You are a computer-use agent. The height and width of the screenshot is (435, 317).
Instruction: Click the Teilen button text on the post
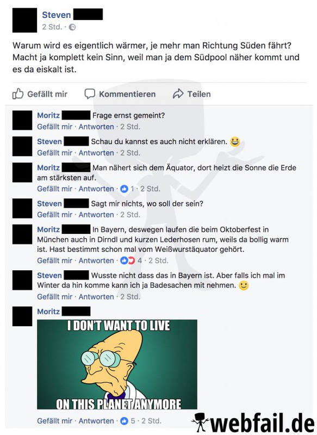point(199,94)
